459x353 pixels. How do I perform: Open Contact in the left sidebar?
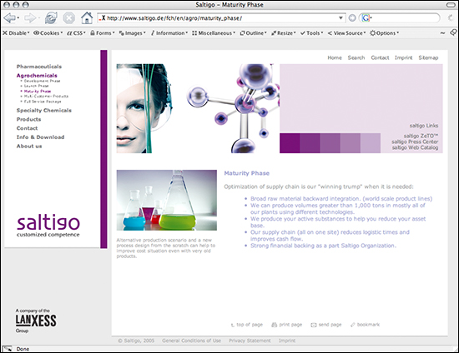(x=27, y=128)
